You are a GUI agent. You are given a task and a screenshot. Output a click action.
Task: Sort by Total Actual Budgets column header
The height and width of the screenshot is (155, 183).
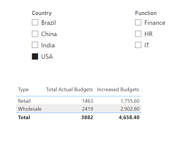click(x=69, y=89)
